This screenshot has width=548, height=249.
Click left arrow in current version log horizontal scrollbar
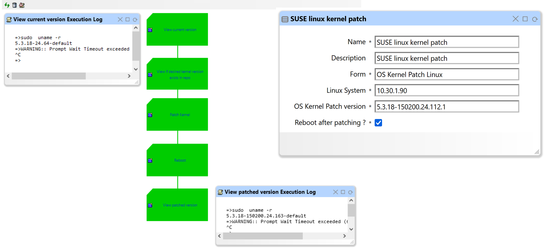tap(8, 76)
